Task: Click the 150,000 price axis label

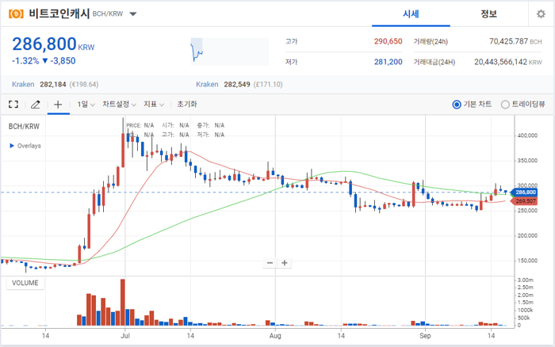Action: coord(527,261)
